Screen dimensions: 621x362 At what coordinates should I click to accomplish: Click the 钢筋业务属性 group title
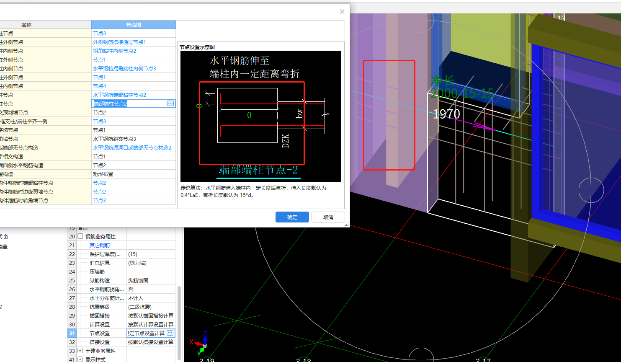click(x=100, y=237)
